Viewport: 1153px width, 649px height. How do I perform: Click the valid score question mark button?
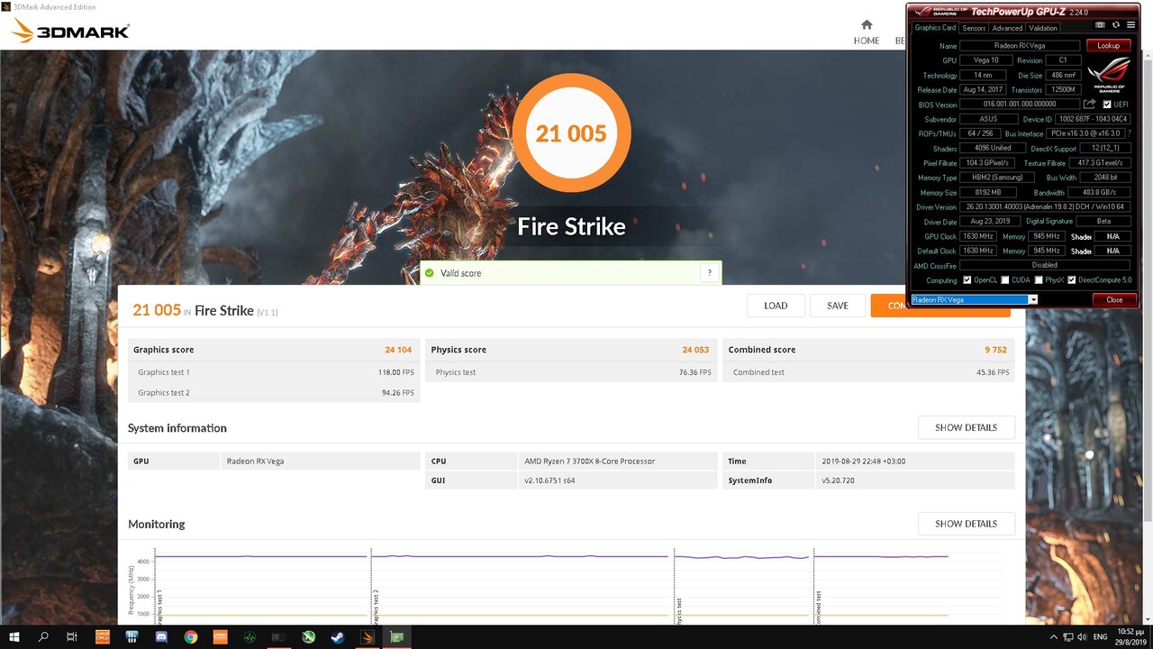pyautogui.click(x=710, y=272)
